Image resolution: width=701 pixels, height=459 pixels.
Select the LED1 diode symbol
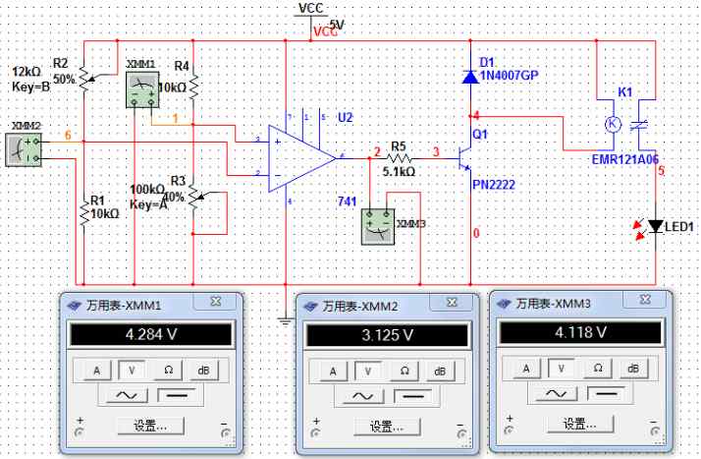pyautogui.click(x=656, y=226)
